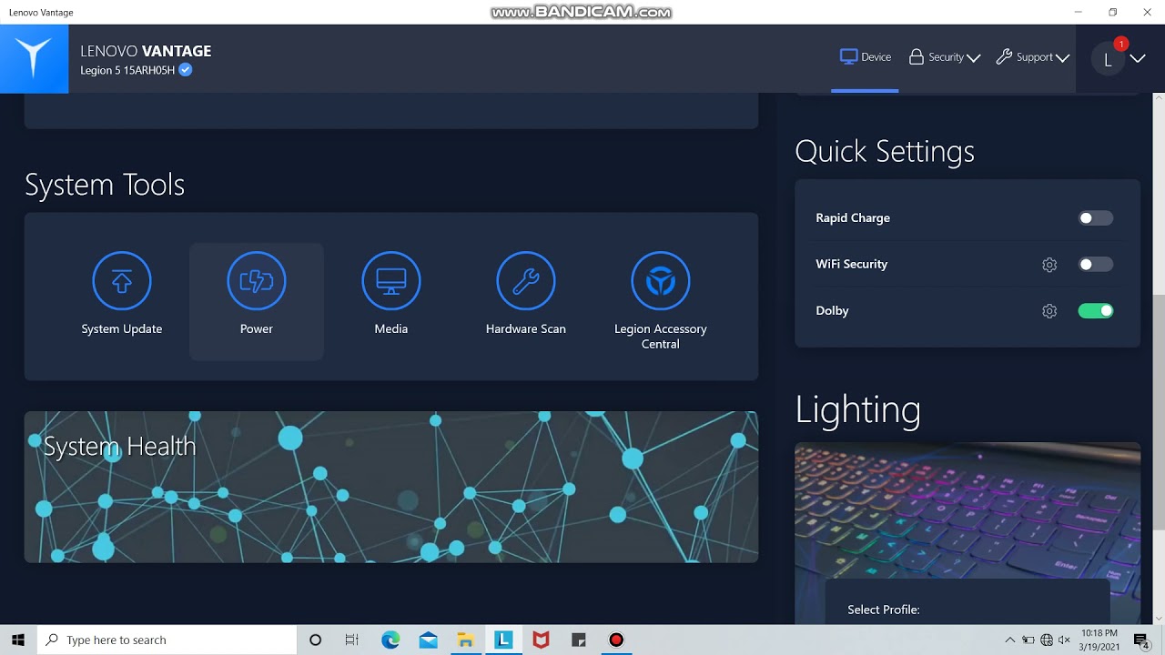Click the network globe tray icon

point(1047,640)
